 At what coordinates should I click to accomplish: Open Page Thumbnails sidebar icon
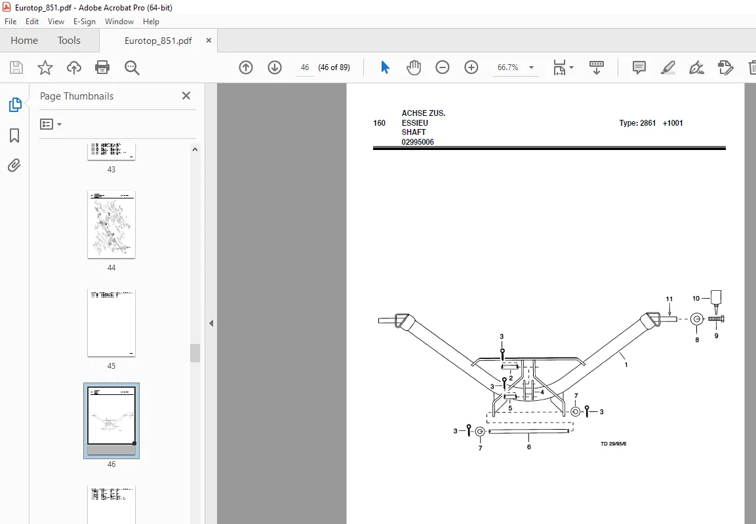point(15,105)
